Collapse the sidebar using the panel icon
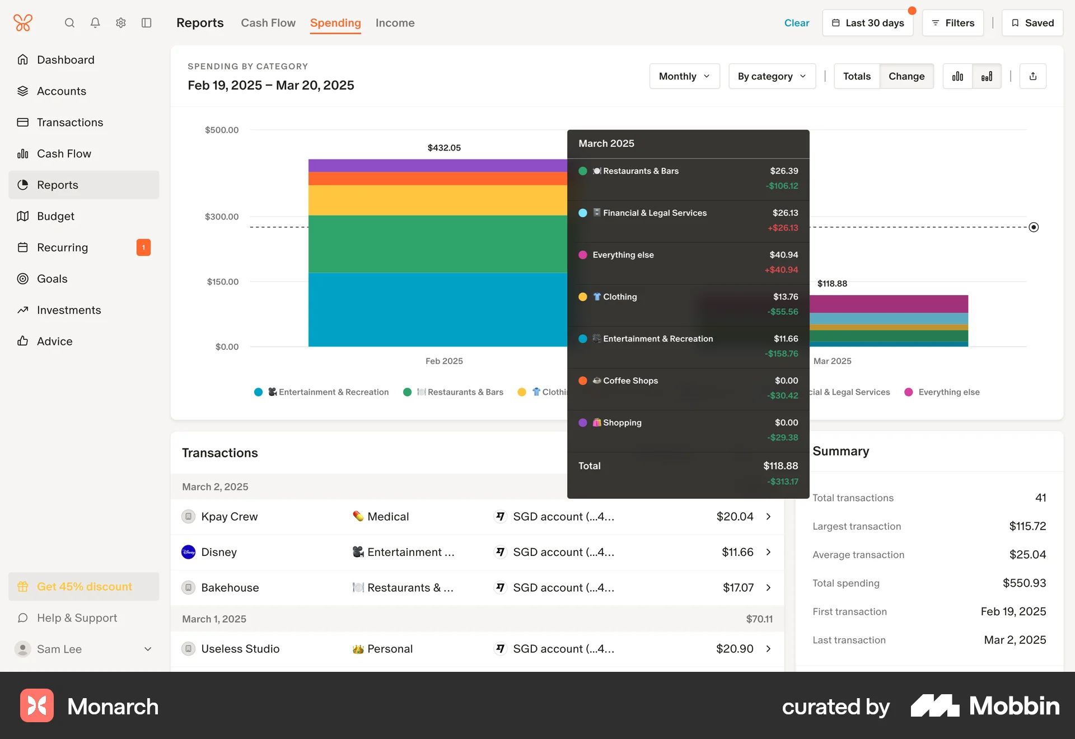This screenshot has height=739, width=1075. click(146, 23)
